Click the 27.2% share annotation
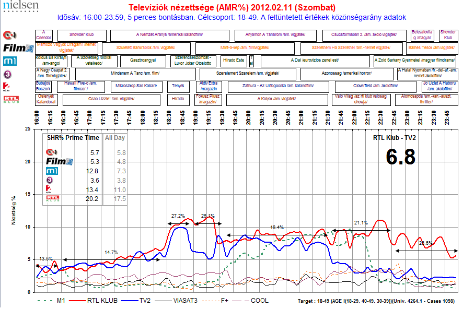 click(178, 216)
